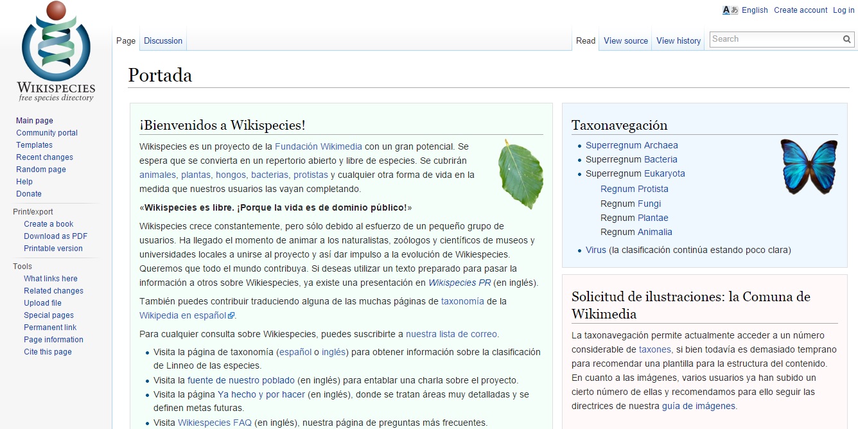Open the Bacteria link
The image size is (858, 429).
point(661,159)
